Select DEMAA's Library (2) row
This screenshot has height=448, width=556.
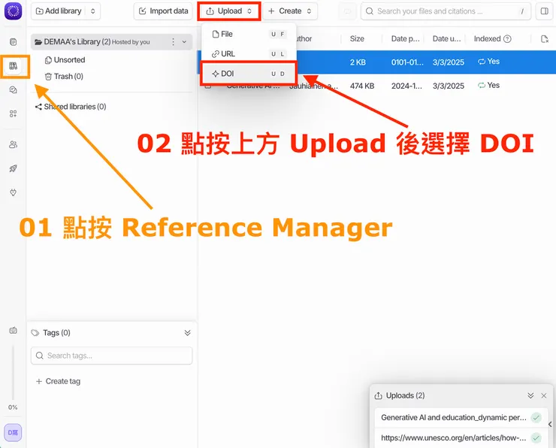pos(111,42)
